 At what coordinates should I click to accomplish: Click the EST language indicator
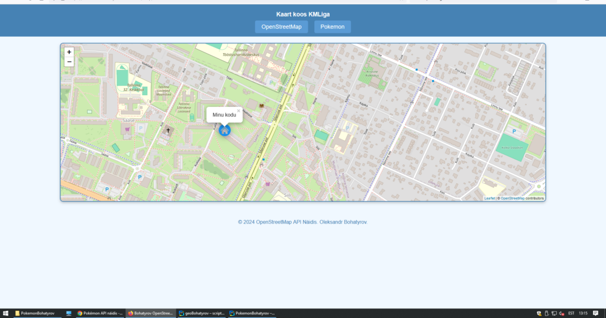point(571,313)
